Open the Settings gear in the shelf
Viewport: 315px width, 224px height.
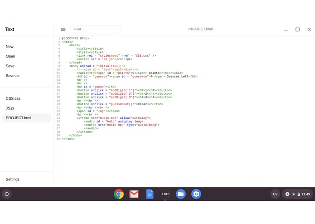click(x=196, y=194)
